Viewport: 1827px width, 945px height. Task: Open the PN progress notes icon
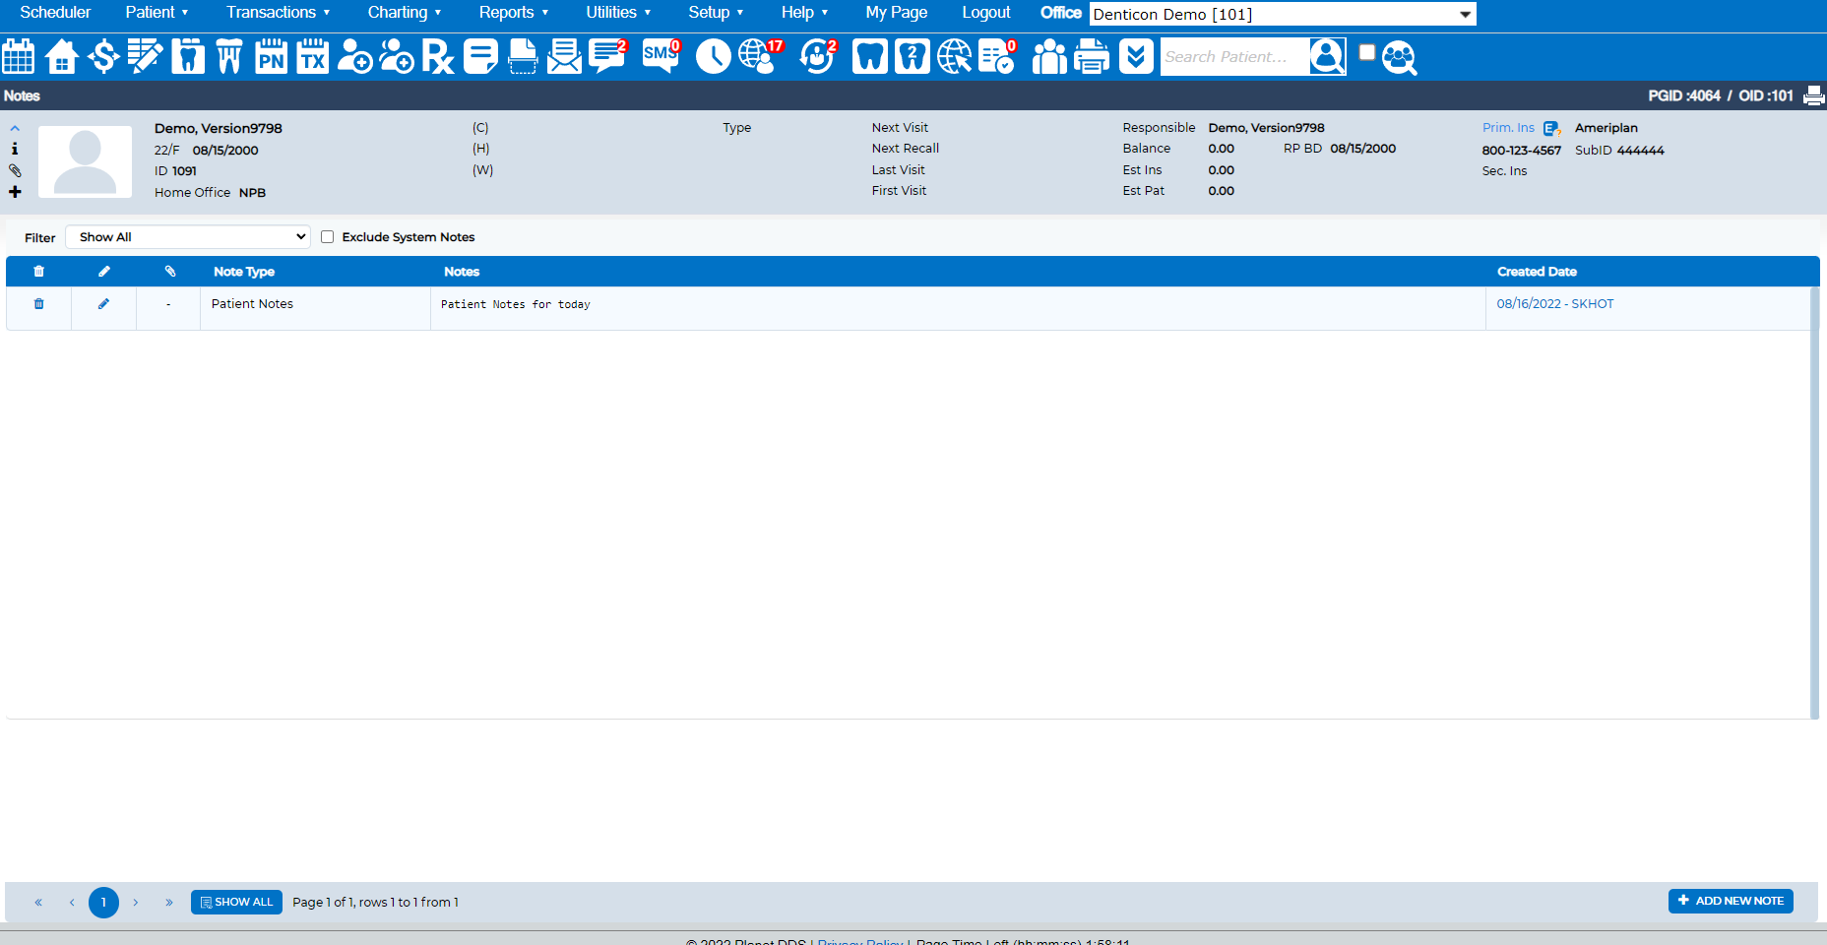(271, 56)
